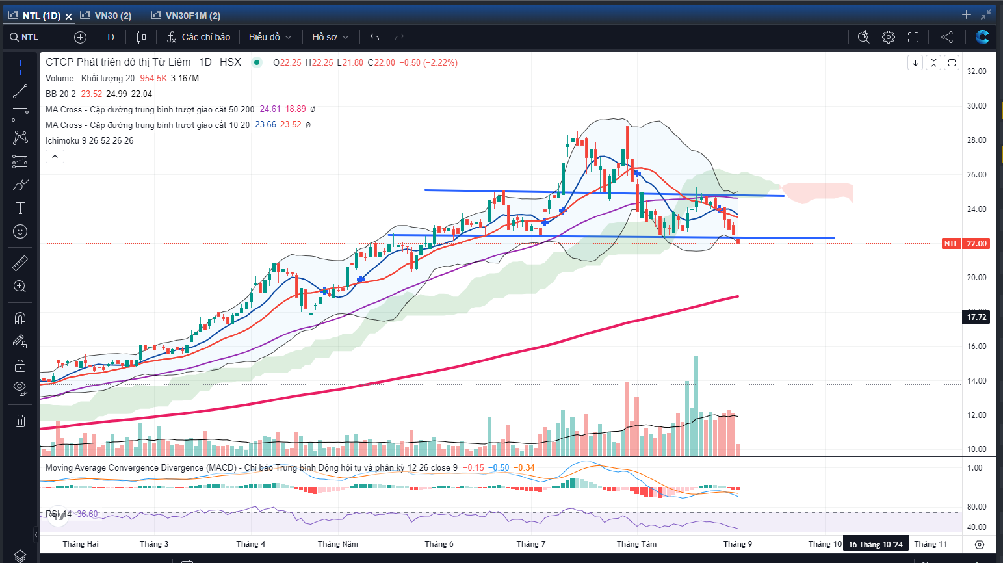Toggle hide all drawings eye icon
Viewport: 1003px width, 563px height.
20,389
